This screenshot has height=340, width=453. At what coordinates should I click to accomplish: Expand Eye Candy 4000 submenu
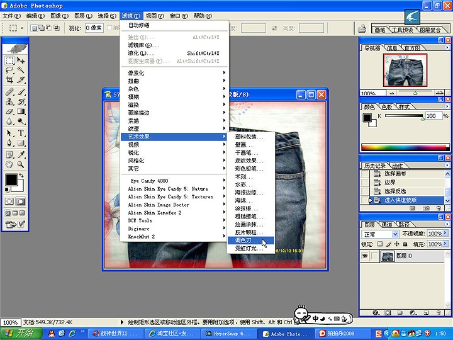[x=174, y=181]
